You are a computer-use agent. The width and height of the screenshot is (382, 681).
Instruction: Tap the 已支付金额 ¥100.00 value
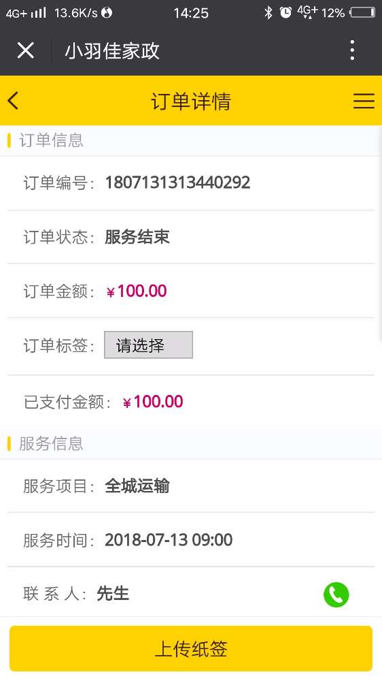(153, 402)
